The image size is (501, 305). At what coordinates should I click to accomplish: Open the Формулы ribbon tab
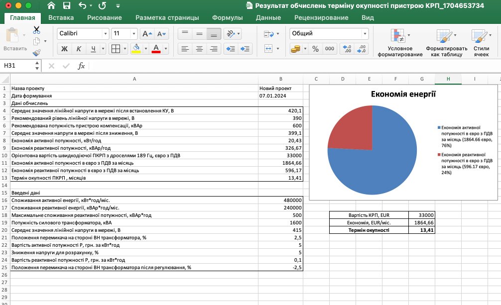pos(227,17)
